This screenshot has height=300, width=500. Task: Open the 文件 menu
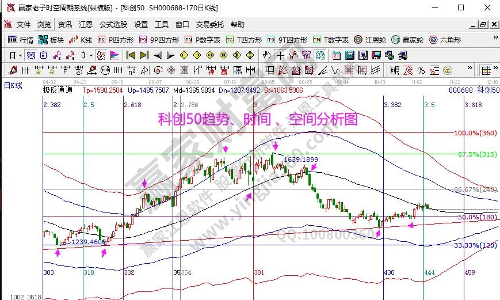(x=24, y=25)
